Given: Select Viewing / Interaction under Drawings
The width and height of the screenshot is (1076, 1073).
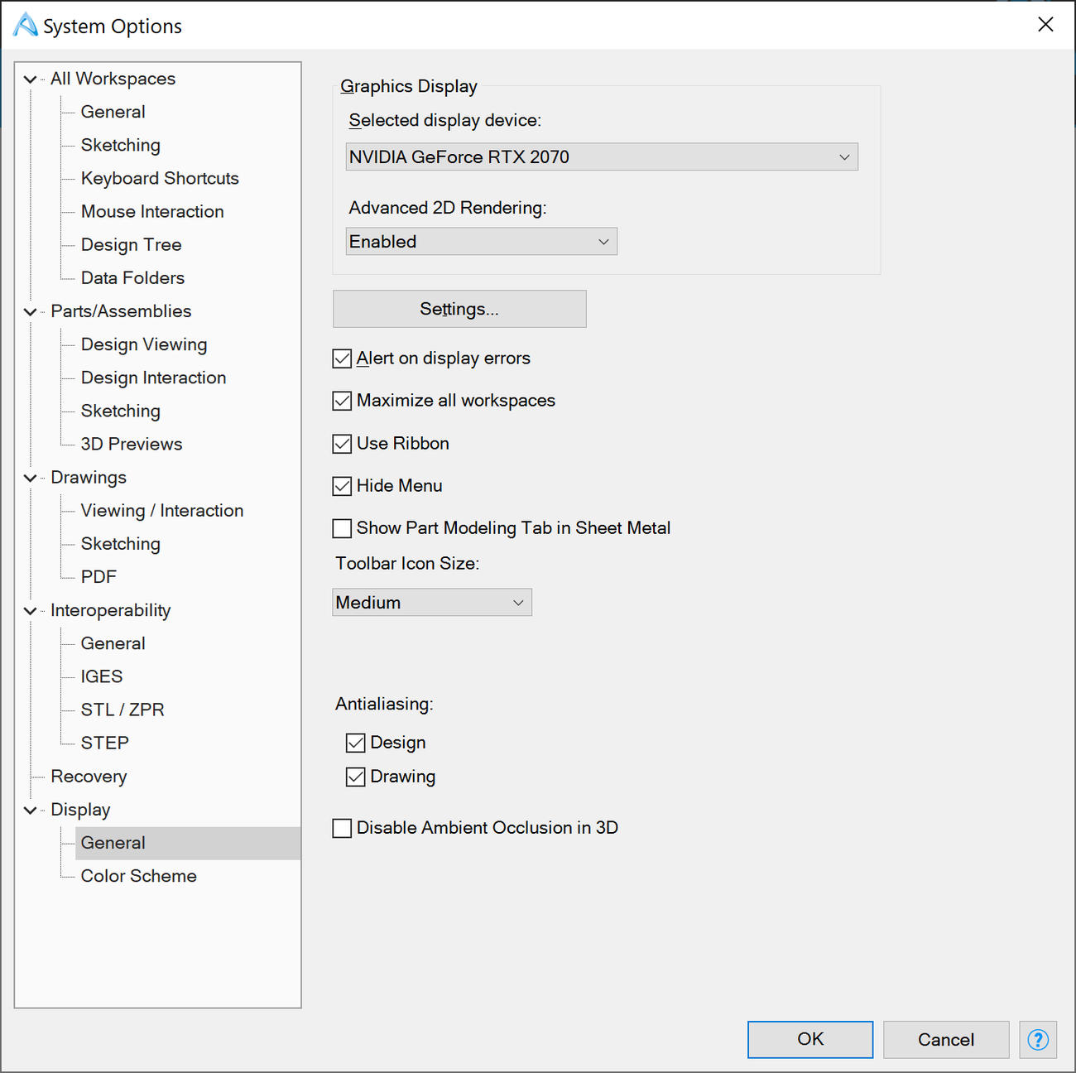Looking at the screenshot, I should pyautogui.click(x=162, y=511).
